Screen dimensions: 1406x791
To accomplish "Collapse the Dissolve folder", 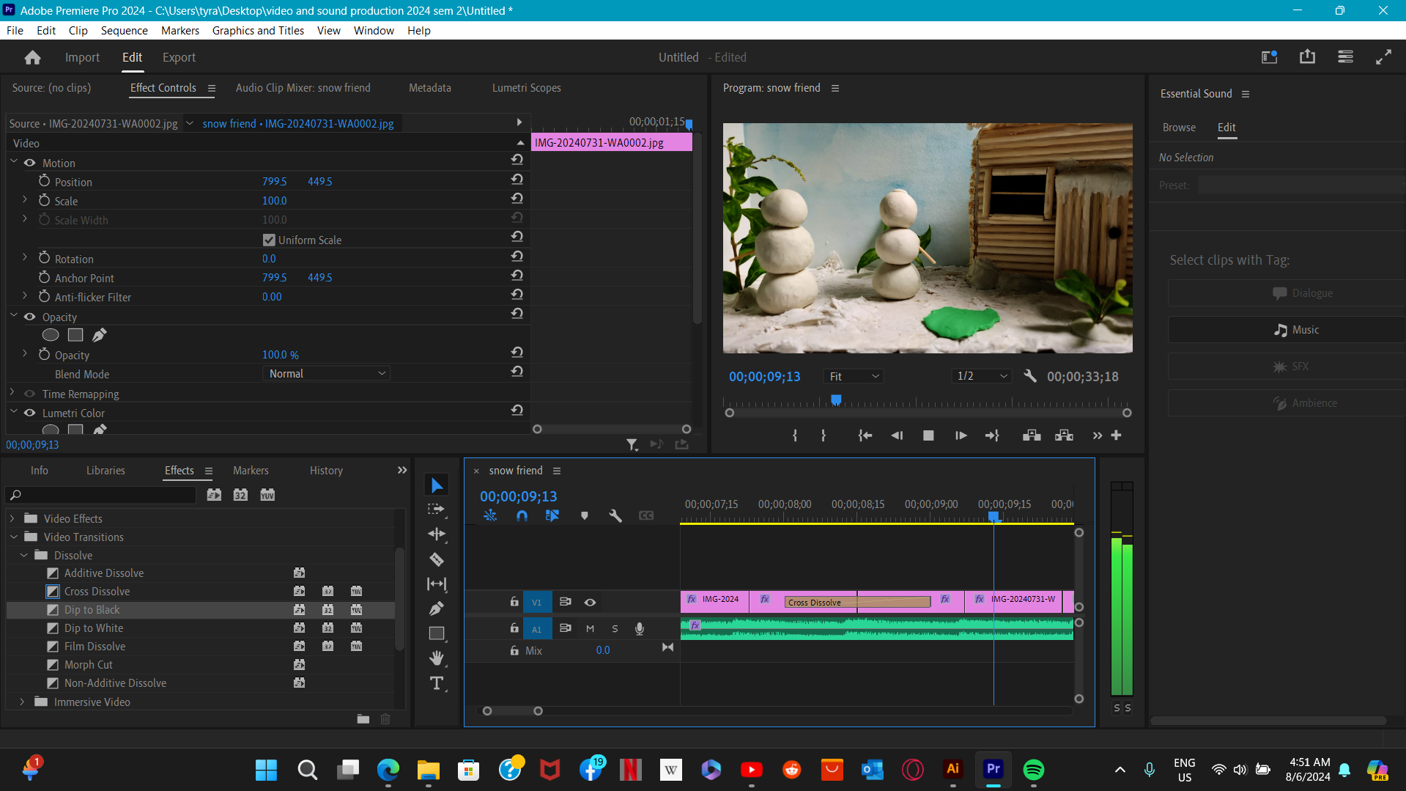I will click(x=24, y=555).
